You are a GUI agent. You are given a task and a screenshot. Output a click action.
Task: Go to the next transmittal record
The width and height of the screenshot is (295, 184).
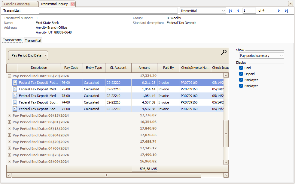coord(279,11)
